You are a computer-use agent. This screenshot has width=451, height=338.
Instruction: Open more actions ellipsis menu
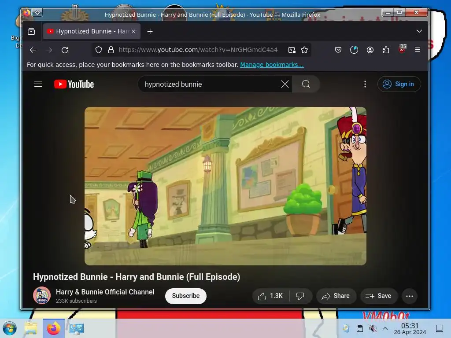[409, 296]
